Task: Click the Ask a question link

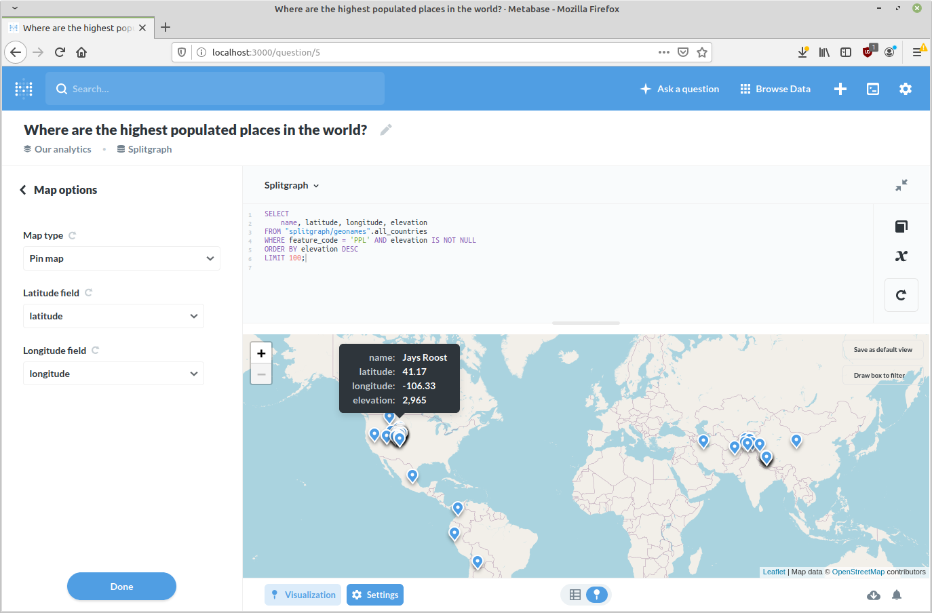Action: tap(680, 89)
